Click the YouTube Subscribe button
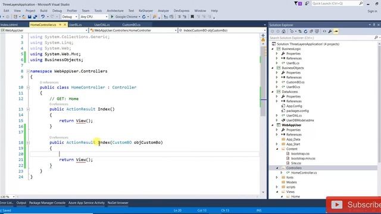 pos(354,204)
